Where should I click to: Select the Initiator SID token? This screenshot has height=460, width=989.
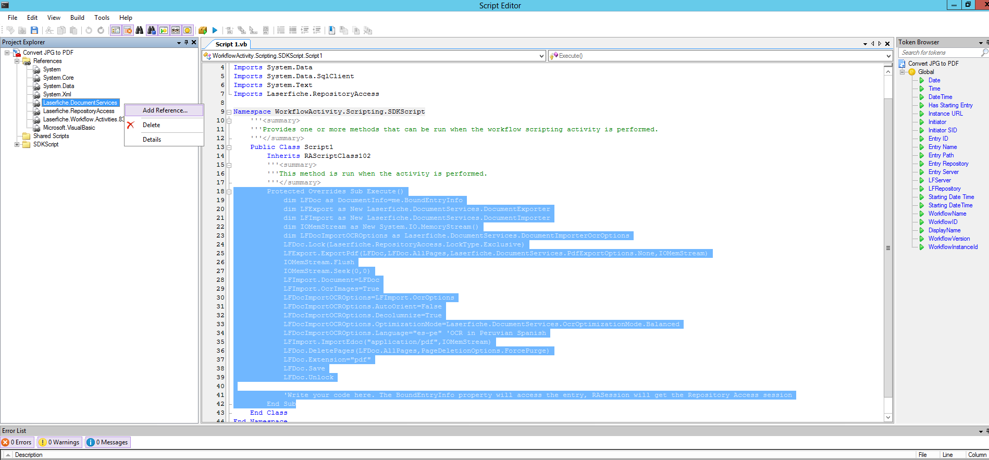[942, 130]
